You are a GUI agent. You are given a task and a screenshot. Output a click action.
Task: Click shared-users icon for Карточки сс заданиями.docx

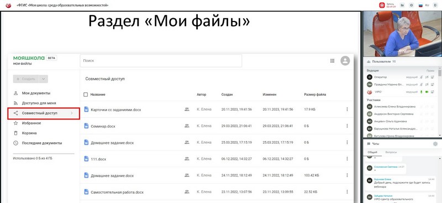(x=187, y=110)
